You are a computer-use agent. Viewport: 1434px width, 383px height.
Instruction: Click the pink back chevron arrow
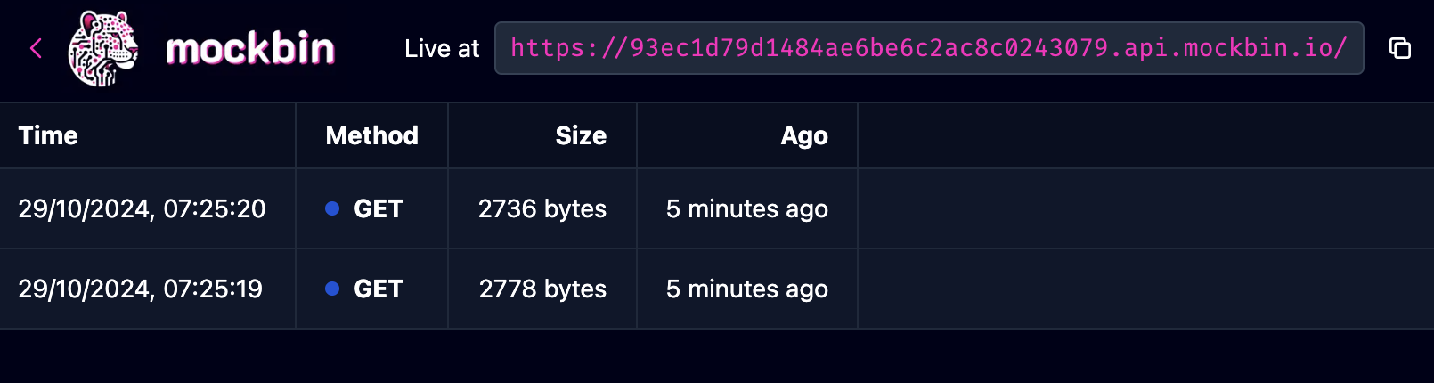coord(36,48)
